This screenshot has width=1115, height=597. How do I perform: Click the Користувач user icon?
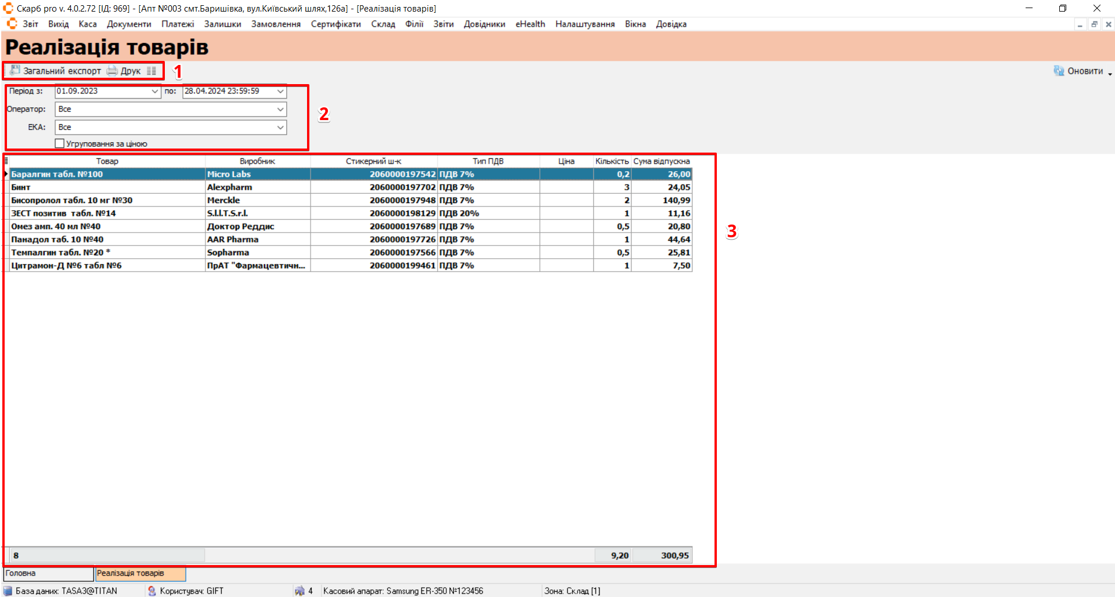[152, 591]
